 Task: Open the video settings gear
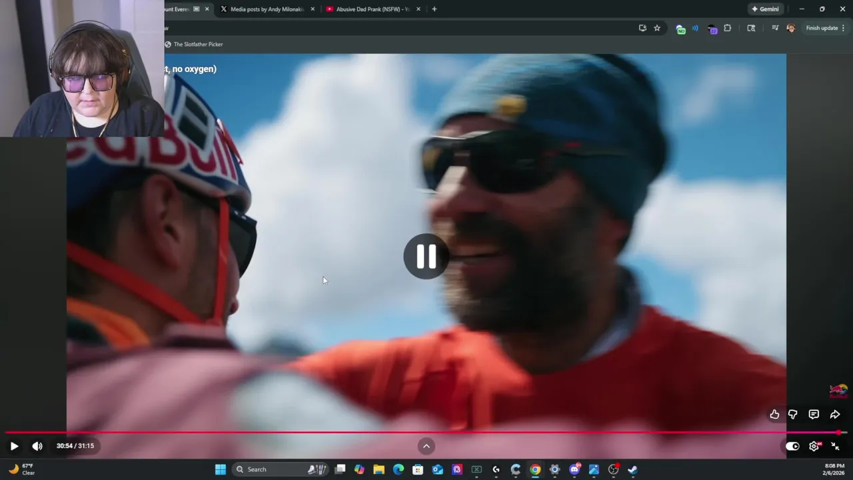pyautogui.click(x=814, y=446)
